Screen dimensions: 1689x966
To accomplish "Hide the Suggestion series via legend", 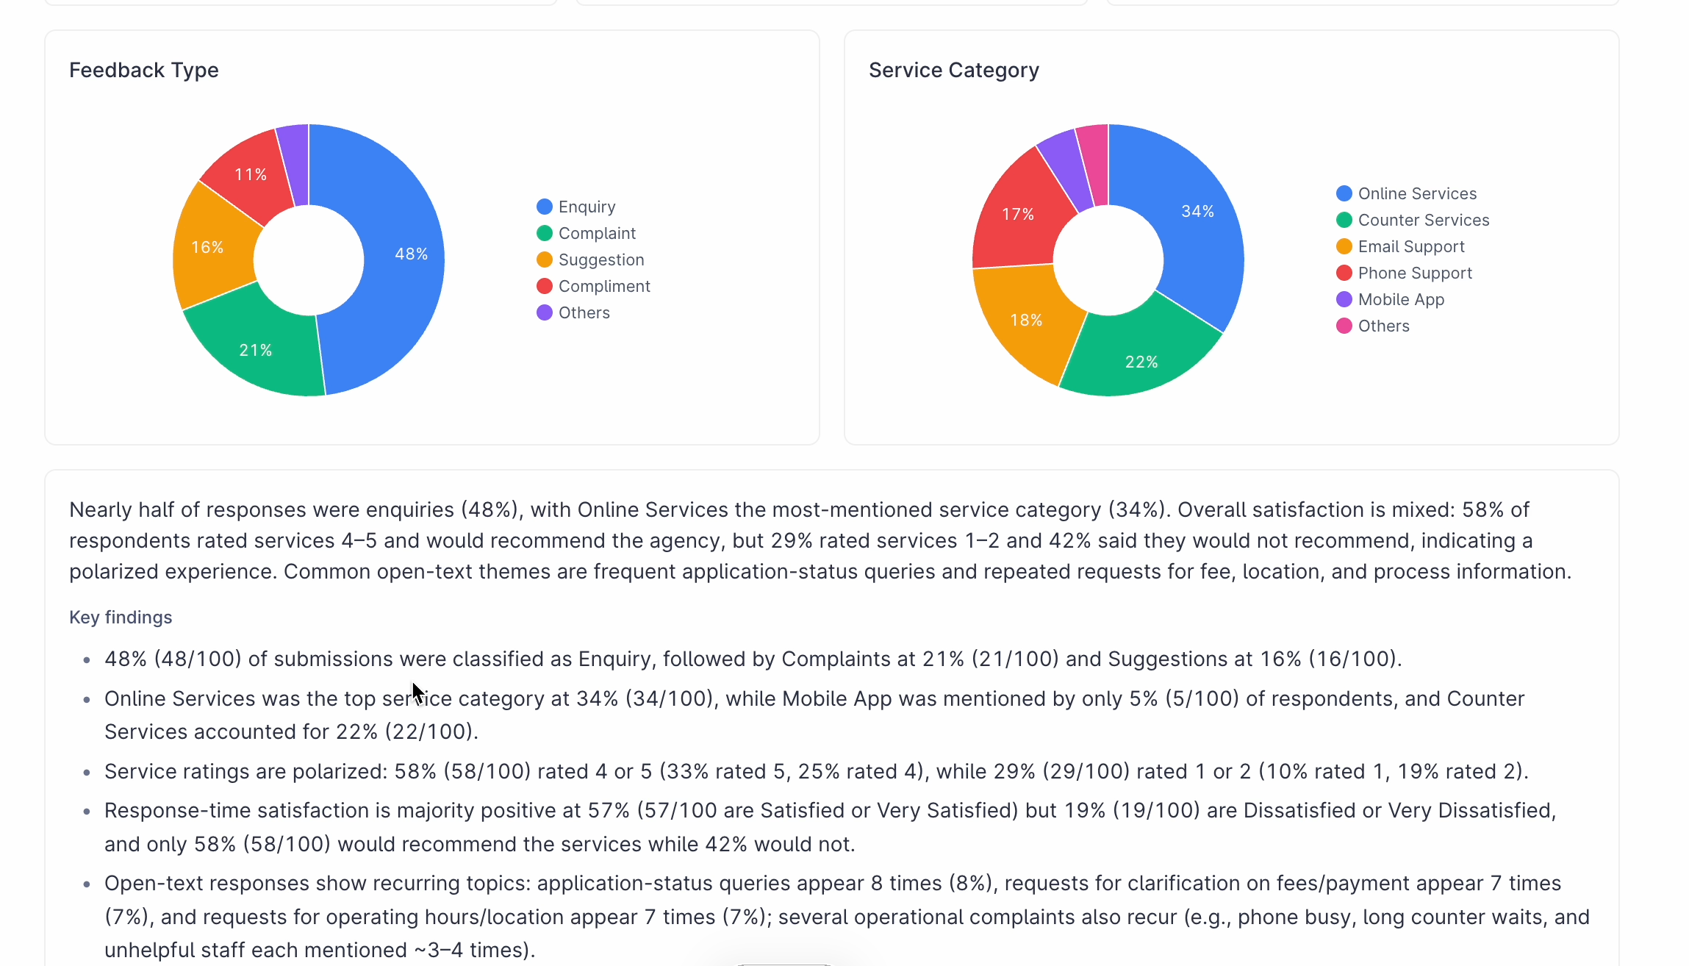I will coord(600,260).
